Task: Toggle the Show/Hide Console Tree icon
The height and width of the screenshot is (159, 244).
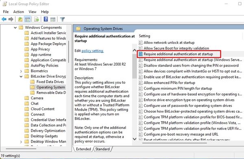Action: pyautogui.click(x=28, y=19)
